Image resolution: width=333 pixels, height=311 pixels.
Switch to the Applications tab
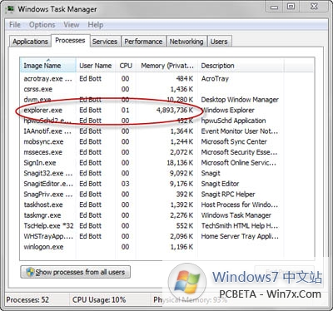30,42
